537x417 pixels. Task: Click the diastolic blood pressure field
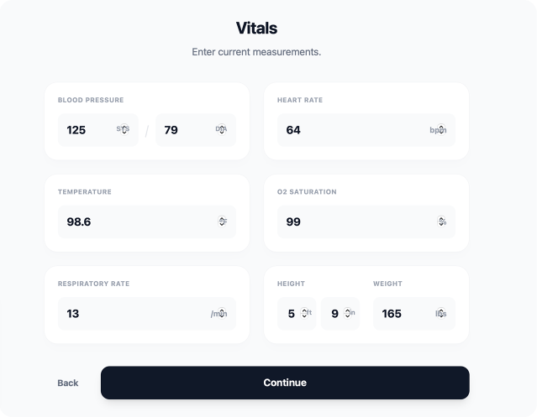(x=183, y=130)
